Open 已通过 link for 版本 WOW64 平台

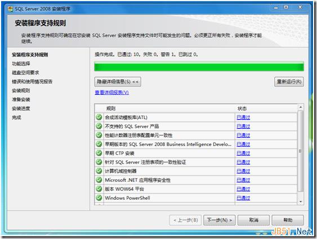pyautogui.click(x=243, y=189)
